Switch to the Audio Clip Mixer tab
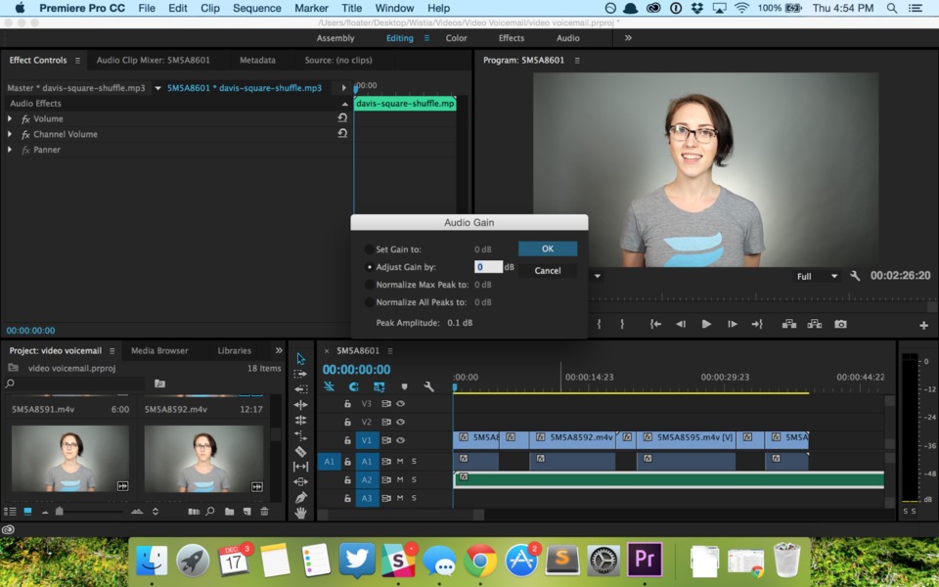The width and height of the screenshot is (939, 587). tap(146, 60)
